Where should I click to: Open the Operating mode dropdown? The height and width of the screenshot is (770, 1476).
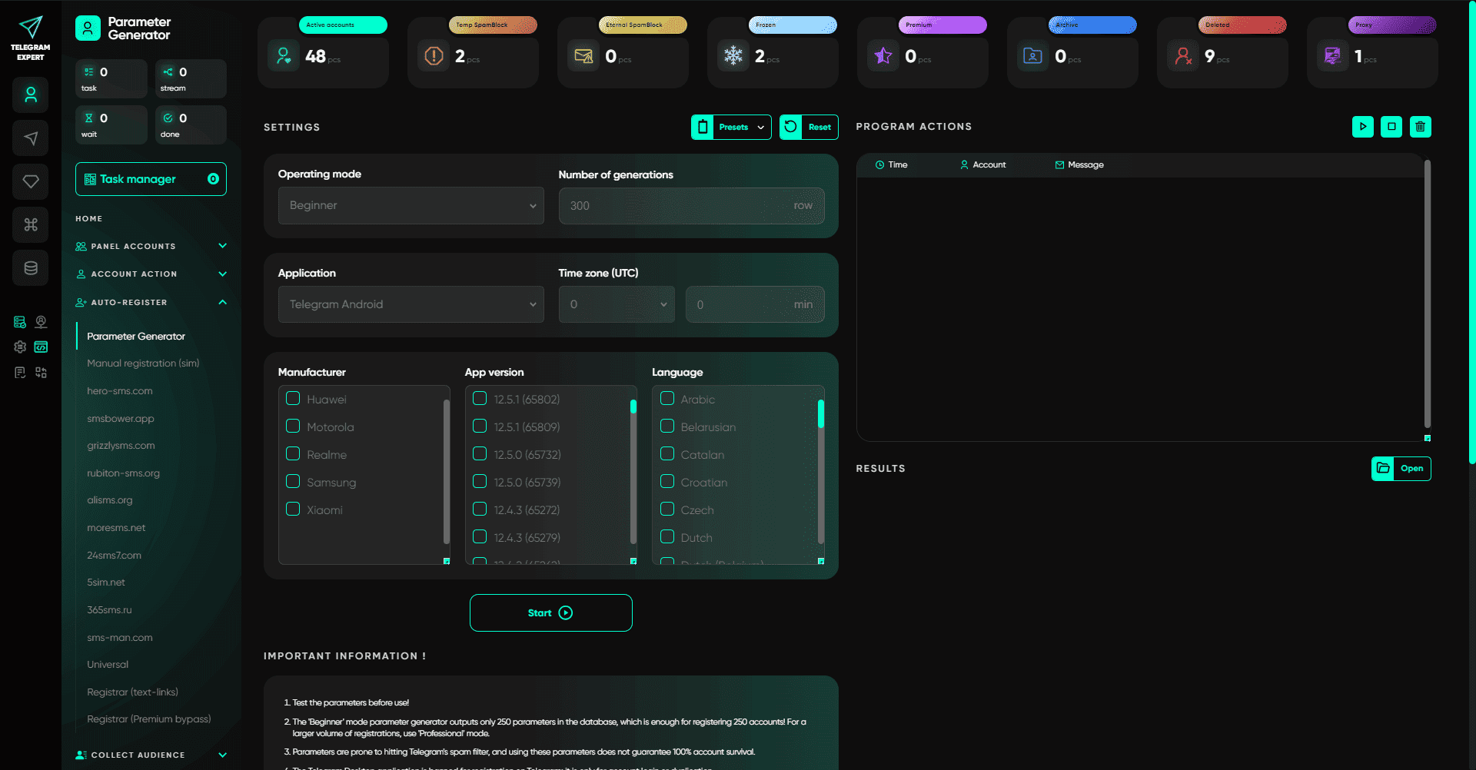click(411, 206)
